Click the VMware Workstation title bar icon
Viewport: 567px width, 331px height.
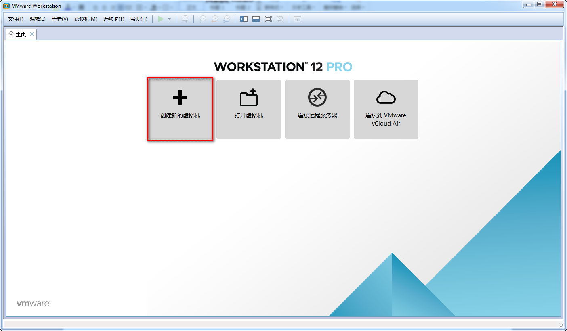6,6
